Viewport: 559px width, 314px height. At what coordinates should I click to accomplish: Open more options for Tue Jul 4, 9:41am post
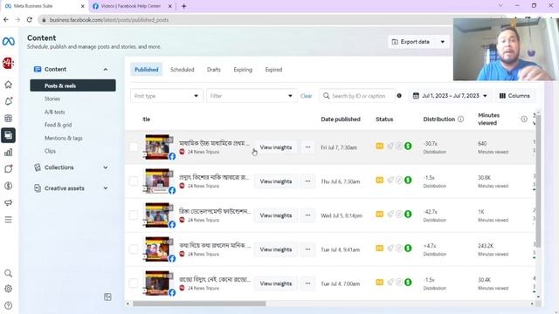[307, 249]
